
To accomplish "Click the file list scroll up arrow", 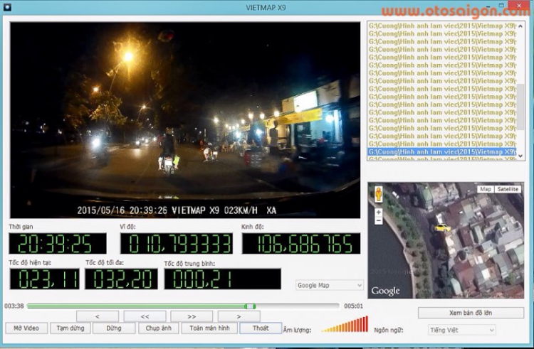I will click(520, 26).
